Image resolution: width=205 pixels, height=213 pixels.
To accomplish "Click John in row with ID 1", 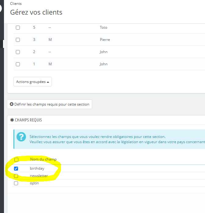I will tap(104, 64).
